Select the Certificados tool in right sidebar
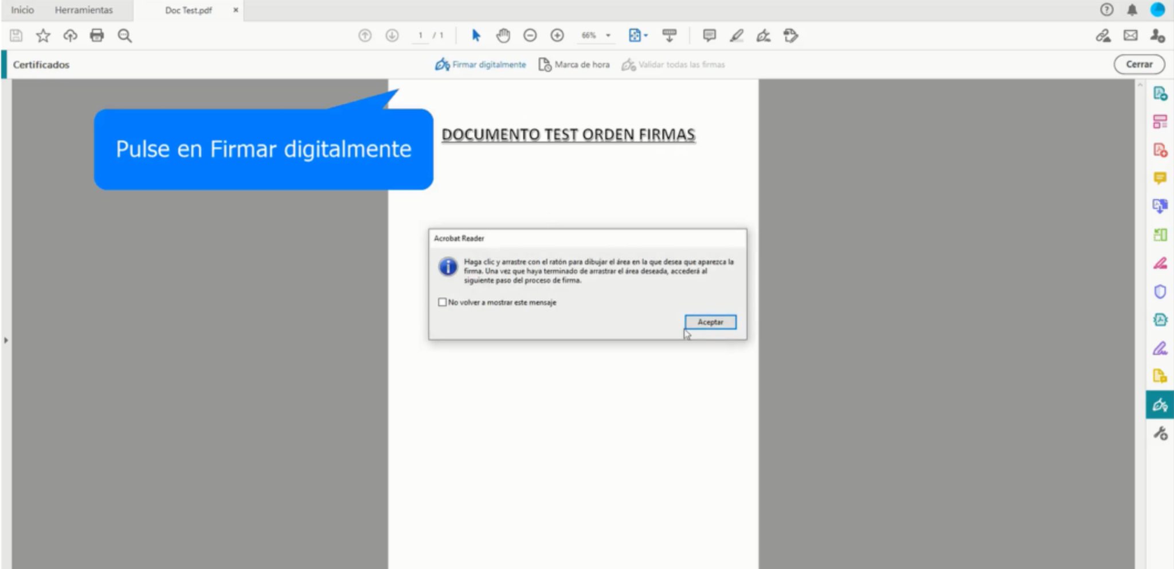 pyautogui.click(x=1160, y=405)
